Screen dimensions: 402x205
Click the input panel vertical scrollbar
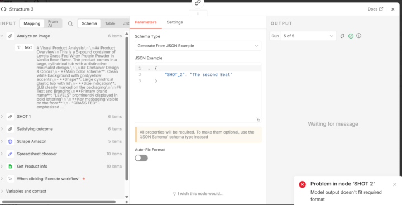[127, 108]
